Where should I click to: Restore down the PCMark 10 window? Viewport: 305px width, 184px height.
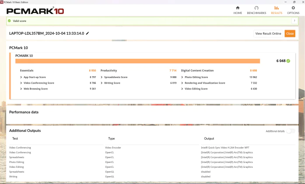tap(294, 2)
